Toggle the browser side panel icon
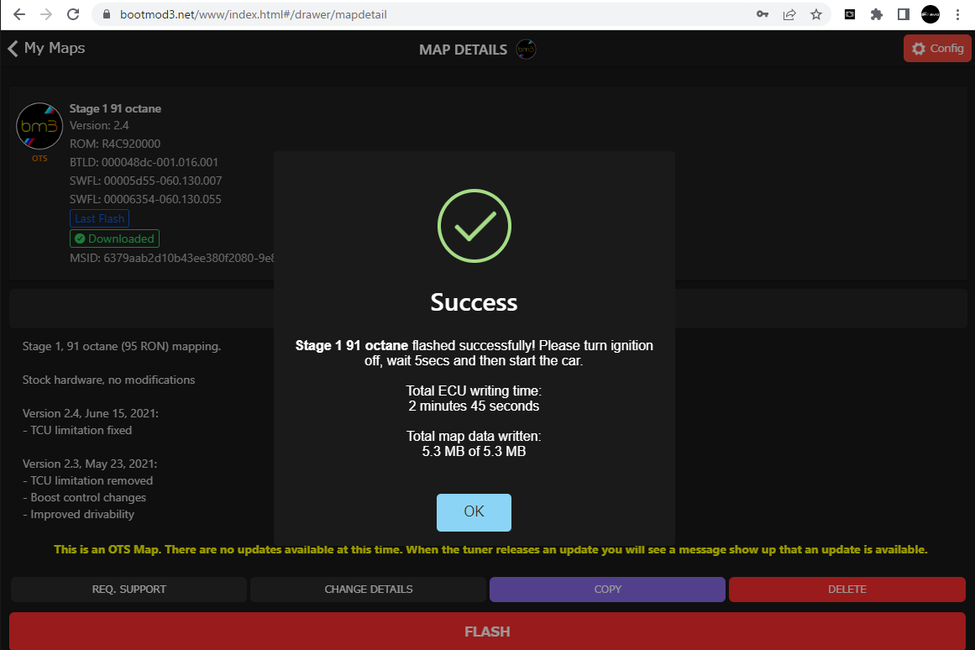This screenshot has width=975, height=650. point(904,14)
